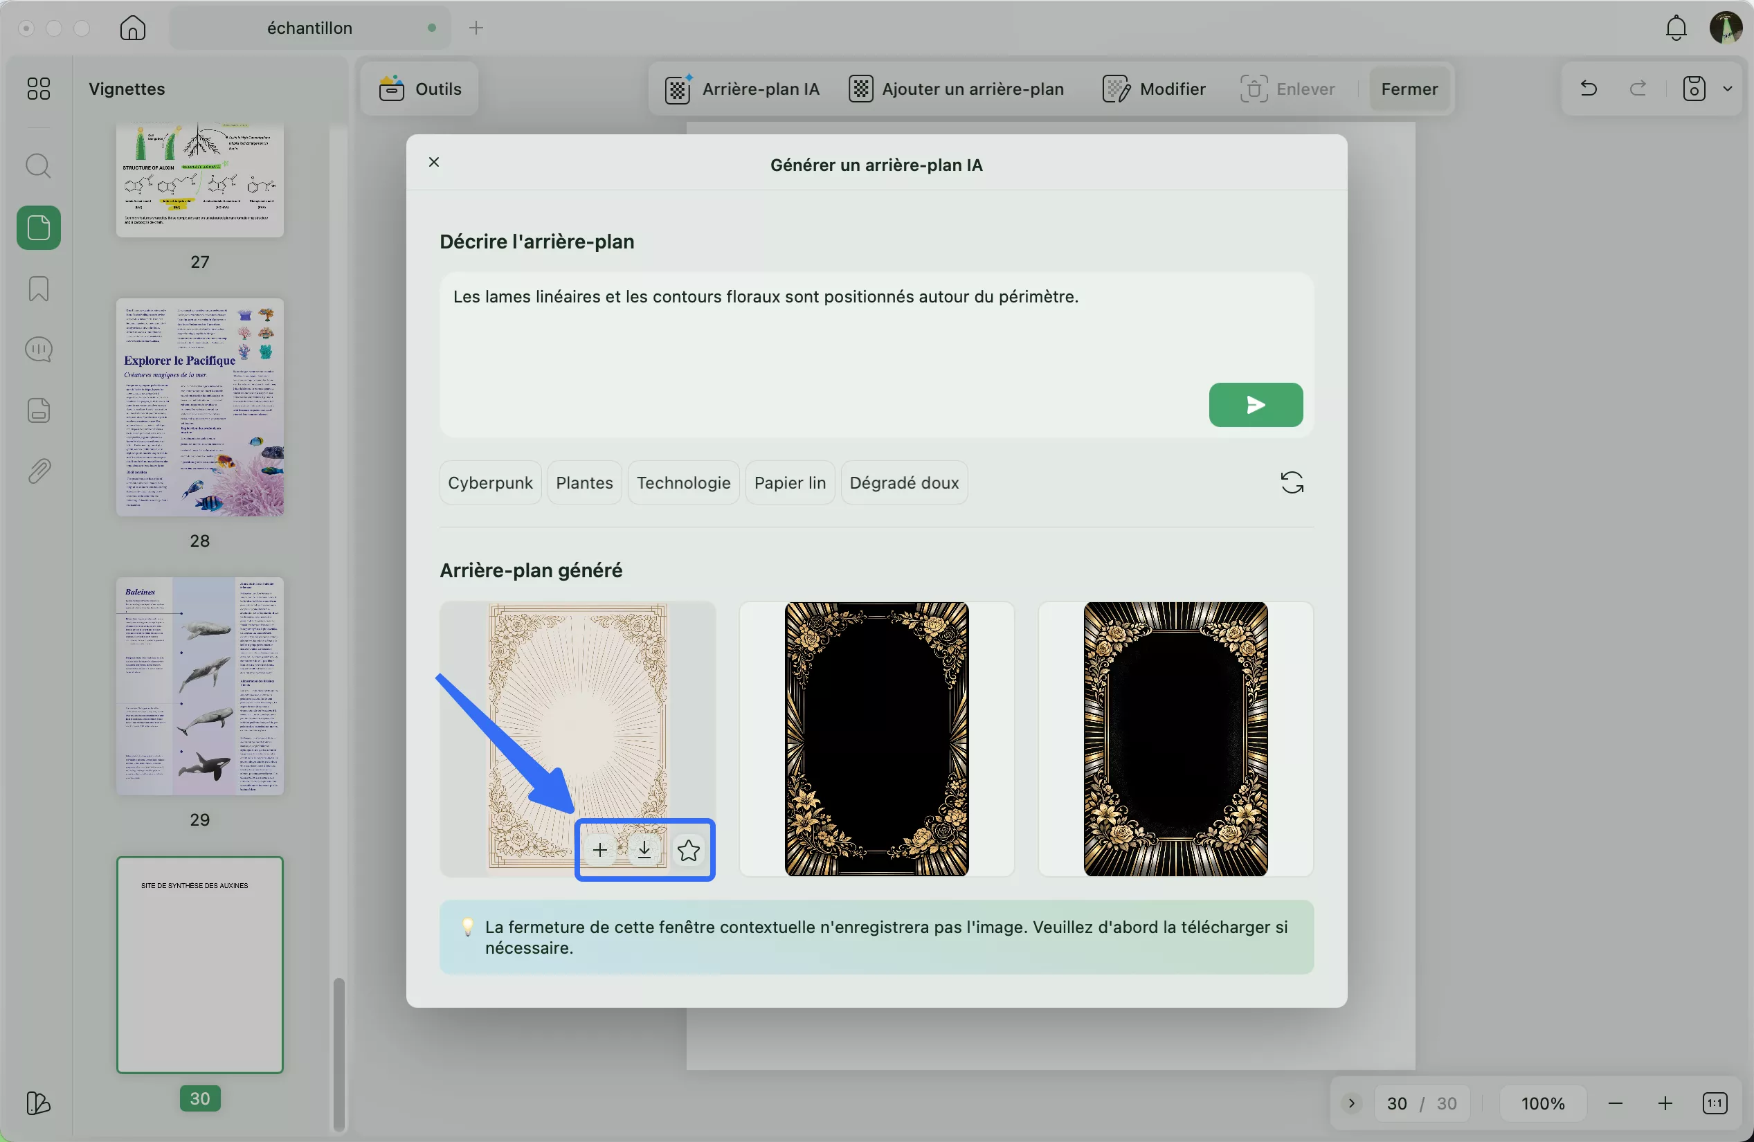Open the bookmarks sidebar panel
Viewport: 1754px width, 1142px height.
click(38, 288)
